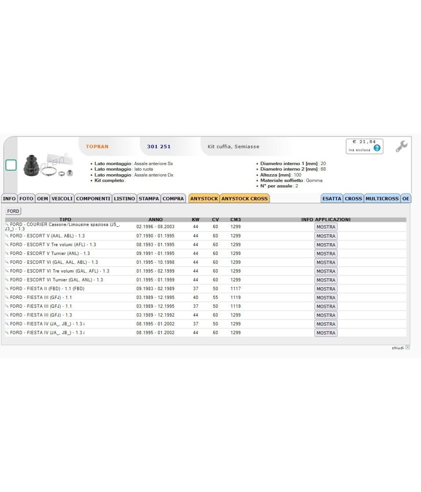This screenshot has width=421, height=492.
Task: Click date range 09.1983 - 02.1989
Action: tap(155, 288)
